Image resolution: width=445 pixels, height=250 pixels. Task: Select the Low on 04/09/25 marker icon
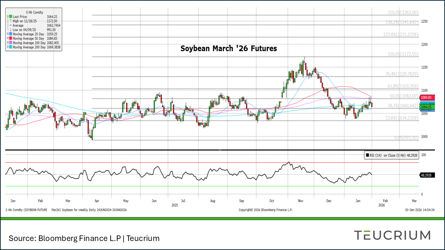(x=10, y=30)
